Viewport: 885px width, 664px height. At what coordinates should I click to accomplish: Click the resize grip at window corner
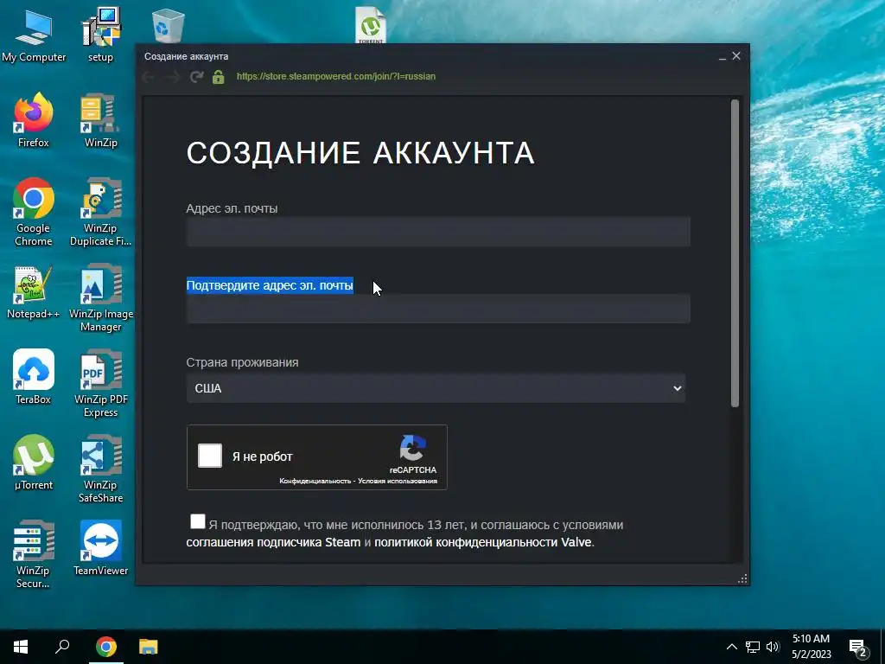click(742, 578)
